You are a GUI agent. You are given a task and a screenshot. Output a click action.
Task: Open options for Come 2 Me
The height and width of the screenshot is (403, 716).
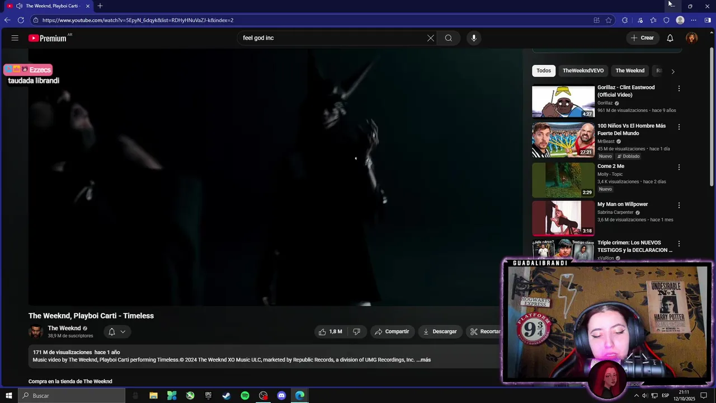pyautogui.click(x=679, y=167)
